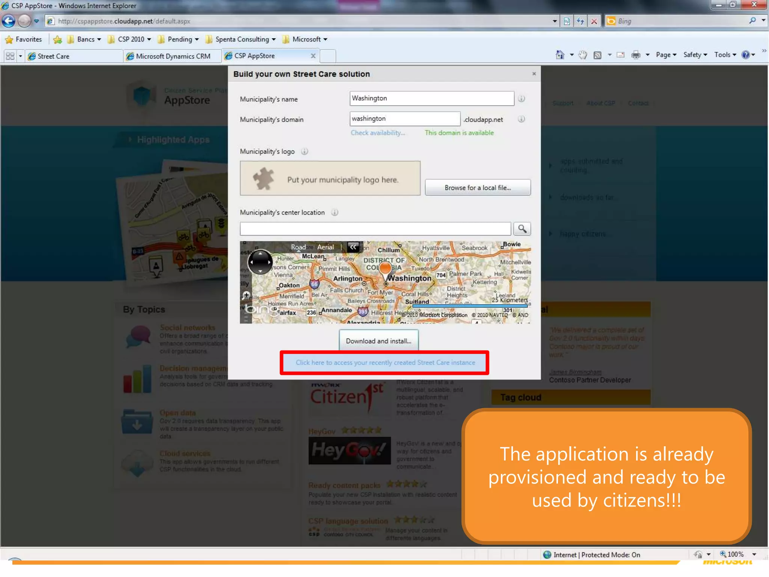Click info icon beside Municipality's name field

pyautogui.click(x=522, y=99)
